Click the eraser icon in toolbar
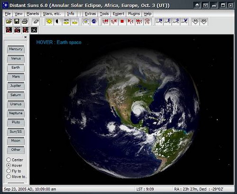 point(36,21)
